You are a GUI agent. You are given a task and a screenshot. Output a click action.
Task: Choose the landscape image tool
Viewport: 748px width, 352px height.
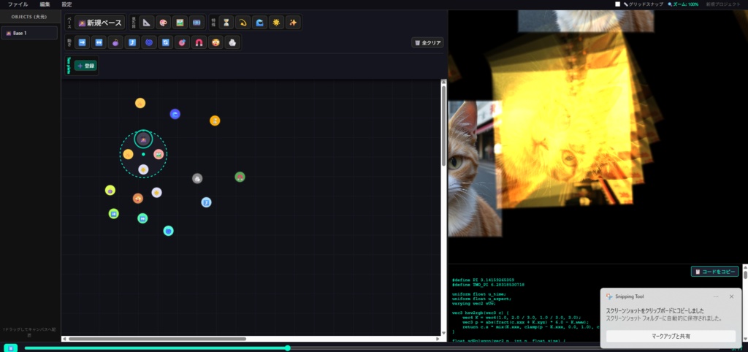(180, 23)
